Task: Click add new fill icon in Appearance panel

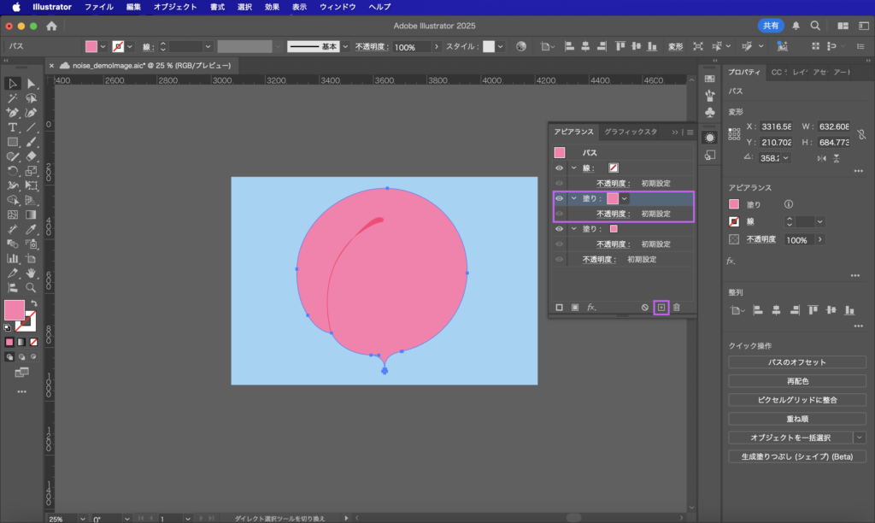Action: point(575,308)
